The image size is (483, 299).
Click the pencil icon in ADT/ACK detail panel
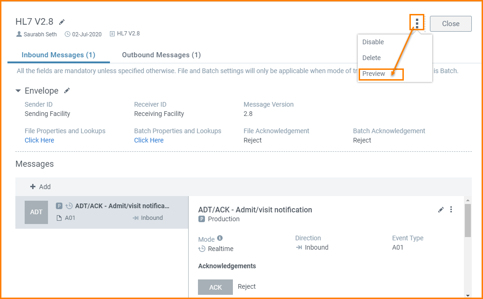[441, 210]
